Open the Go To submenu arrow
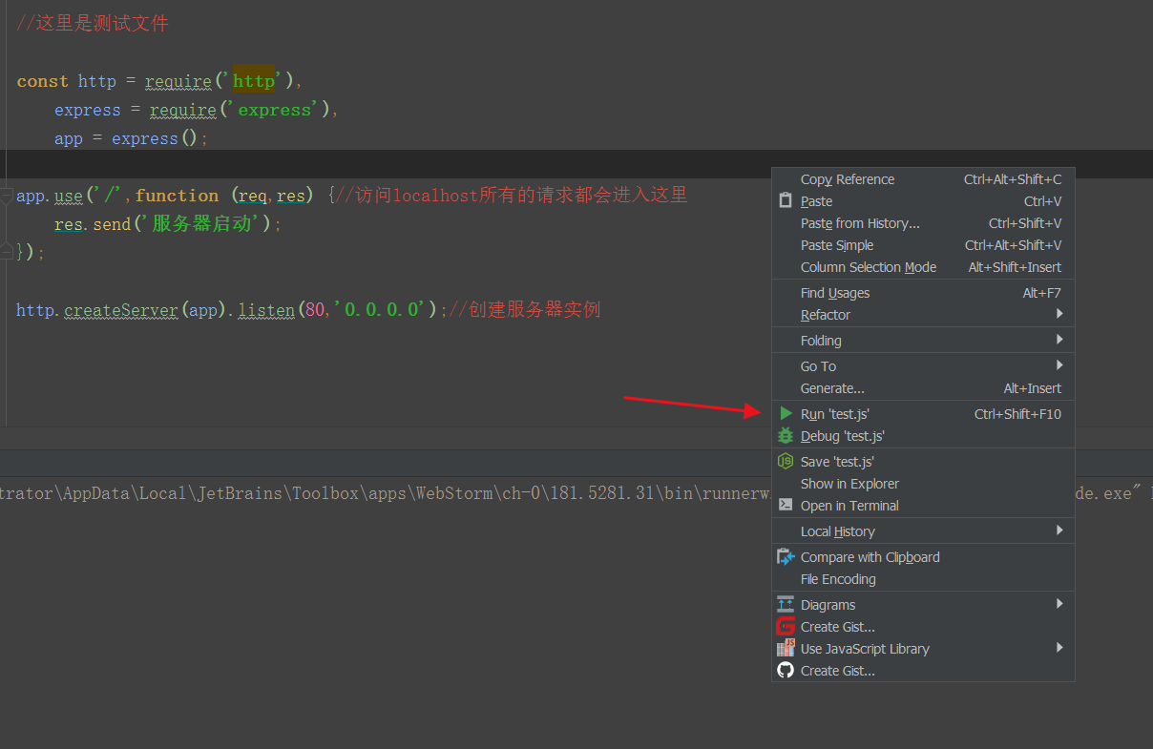 [1059, 365]
